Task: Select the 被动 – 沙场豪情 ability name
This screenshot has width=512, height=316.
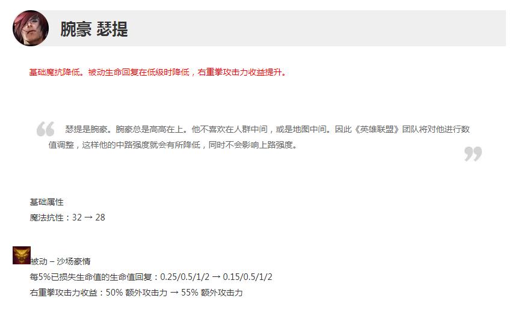Action: [x=60, y=261]
